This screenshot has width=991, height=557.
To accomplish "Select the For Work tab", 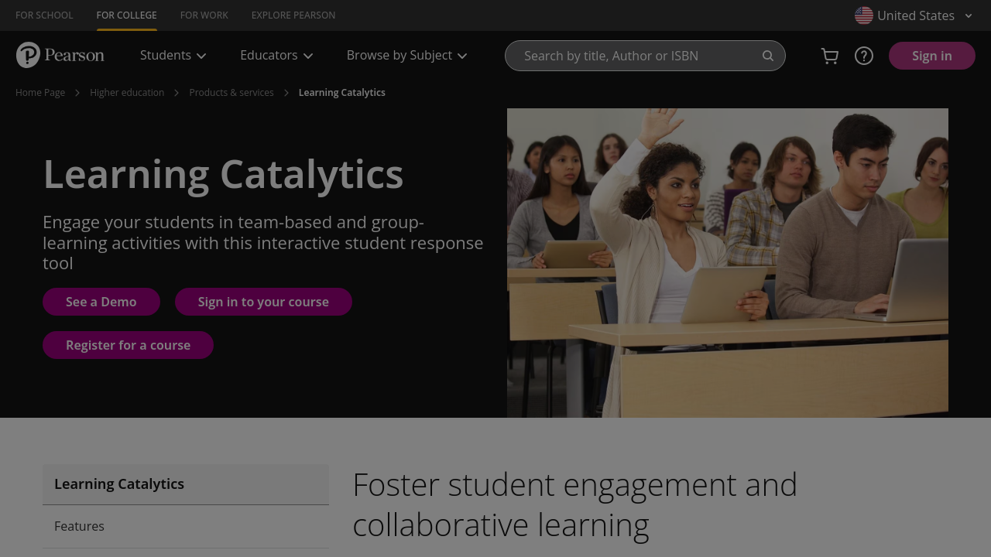I will pos(204,15).
